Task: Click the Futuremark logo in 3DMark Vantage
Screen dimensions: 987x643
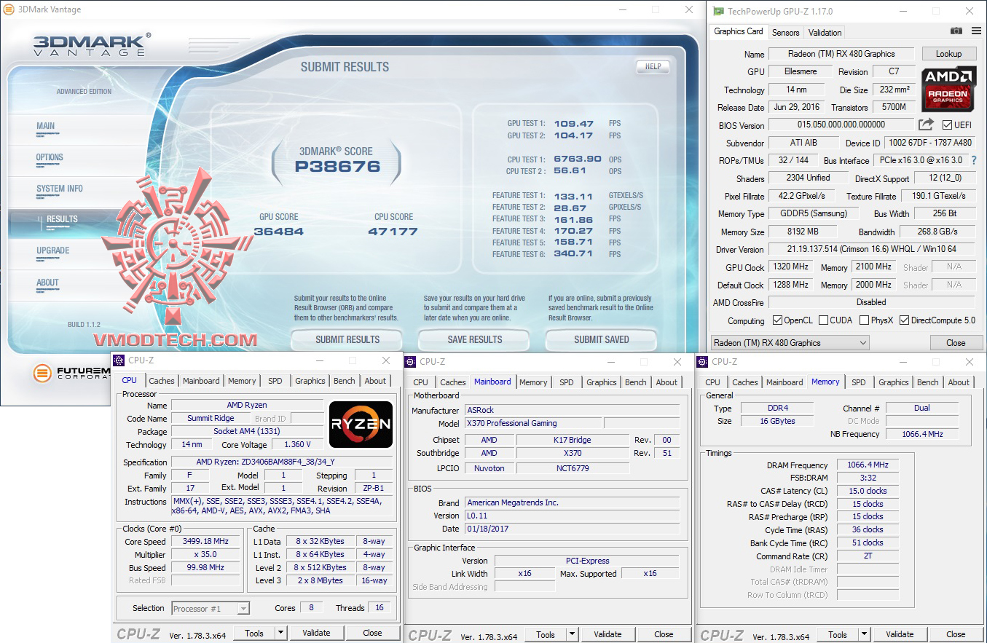Action: tap(44, 374)
